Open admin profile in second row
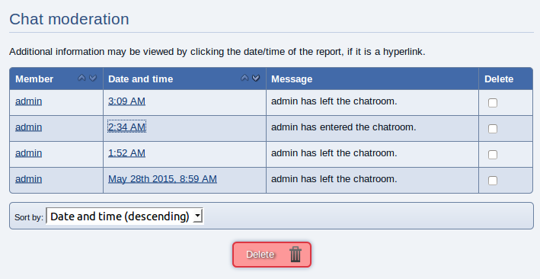This screenshot has width=540, height=279. (x=29, y=127)
